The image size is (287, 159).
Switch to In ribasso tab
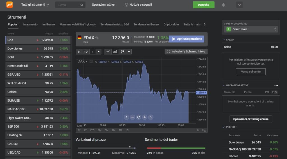click(x=48, y=24)
